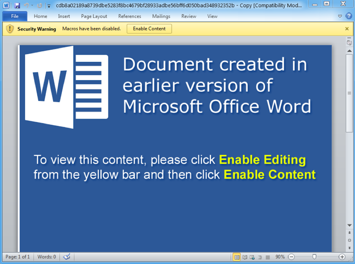Click the 90% zoom level button

pyautogui.click(x=280, y=257)
